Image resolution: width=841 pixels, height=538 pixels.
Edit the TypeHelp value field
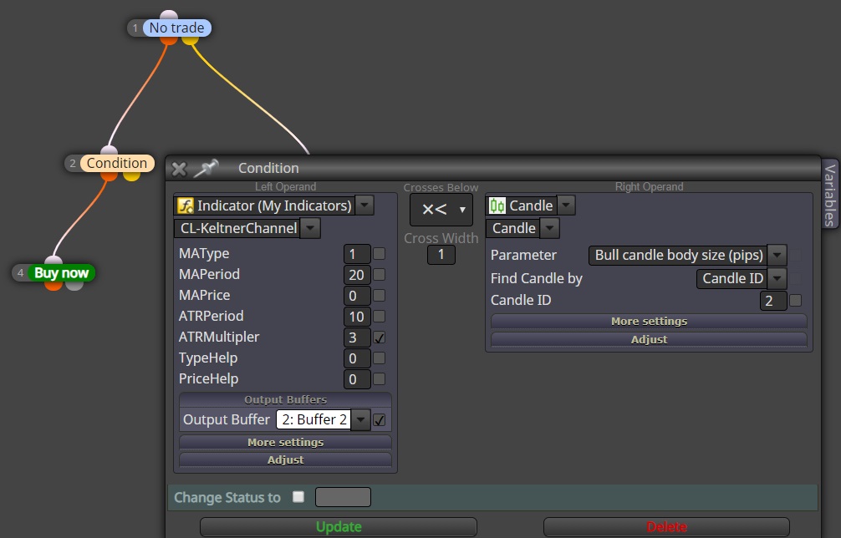pyautogui.click(x=357, y=358)
